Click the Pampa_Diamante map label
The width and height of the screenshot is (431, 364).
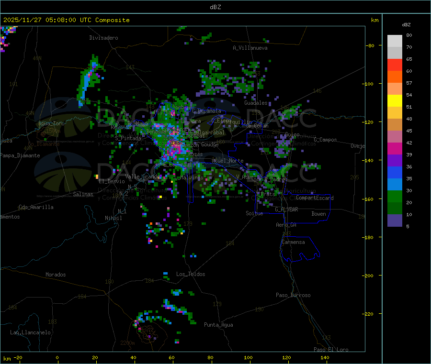tap(20, 155)
